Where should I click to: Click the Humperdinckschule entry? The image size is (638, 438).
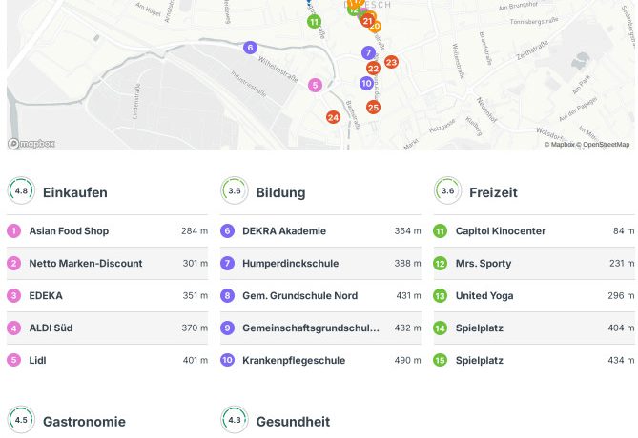pyautogui.click(x=320, y=264)
